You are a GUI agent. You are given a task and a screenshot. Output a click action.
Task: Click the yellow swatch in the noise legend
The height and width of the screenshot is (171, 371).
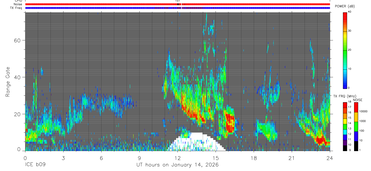[356, 117]
